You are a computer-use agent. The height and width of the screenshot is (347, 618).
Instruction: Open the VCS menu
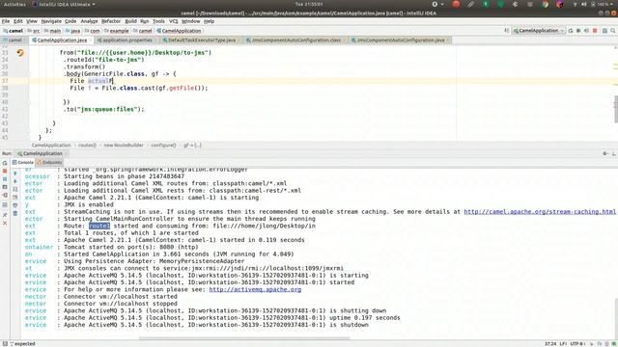coord(174,21)
